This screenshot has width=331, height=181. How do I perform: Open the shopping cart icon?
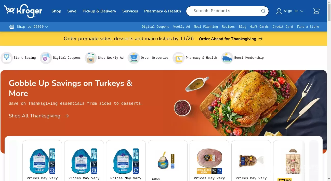[x=316, y=11]
